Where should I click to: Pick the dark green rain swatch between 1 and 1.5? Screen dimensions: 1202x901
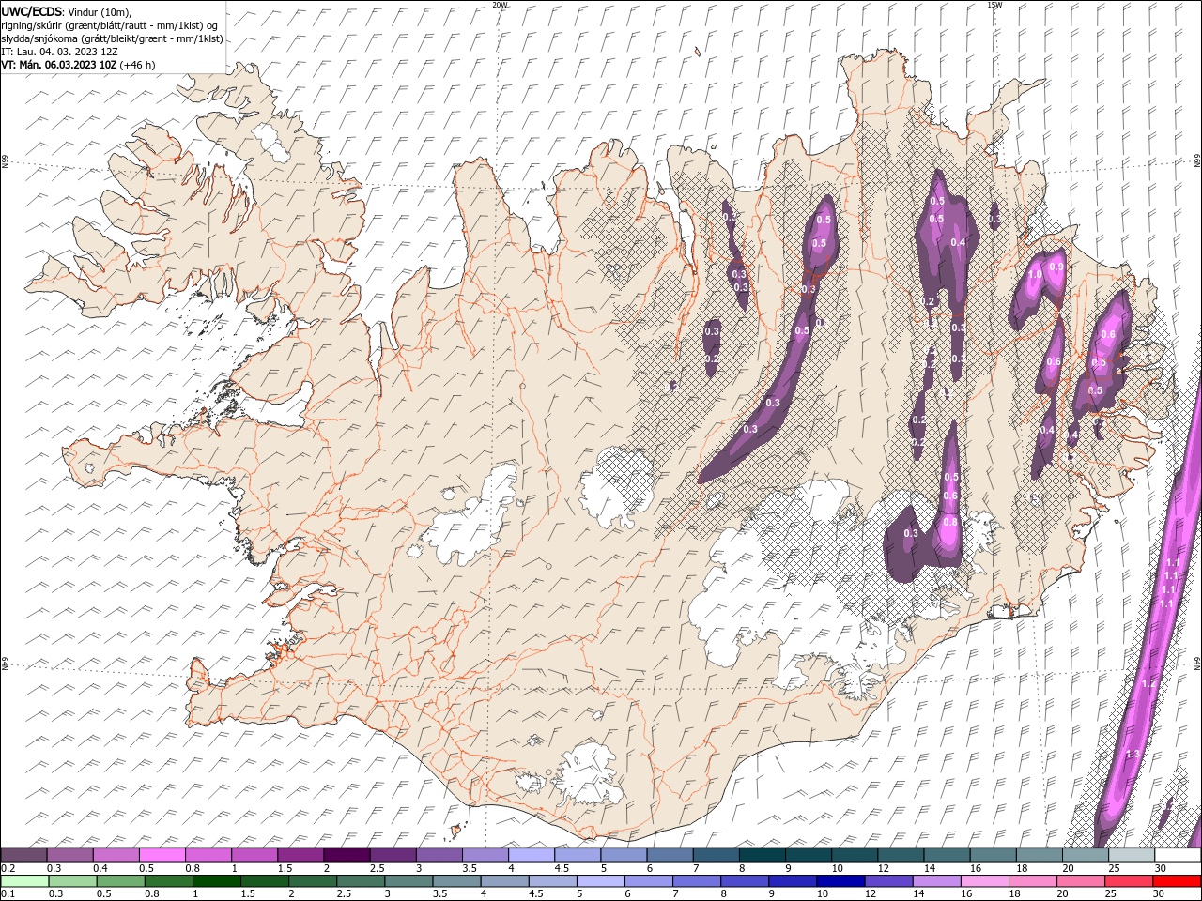[x=217, y=881]
